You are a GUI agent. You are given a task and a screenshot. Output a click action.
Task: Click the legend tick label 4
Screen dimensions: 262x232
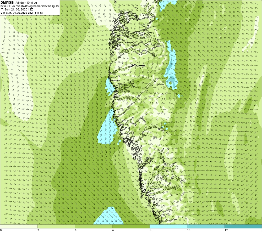click(x=76, y=230)
